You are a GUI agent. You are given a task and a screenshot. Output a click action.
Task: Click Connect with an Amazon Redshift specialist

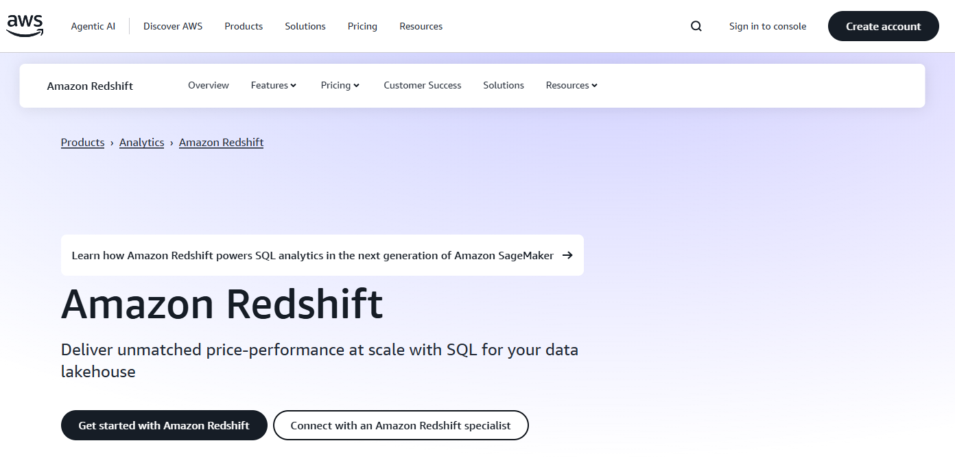pyautogui.click(x=401, y=425)
